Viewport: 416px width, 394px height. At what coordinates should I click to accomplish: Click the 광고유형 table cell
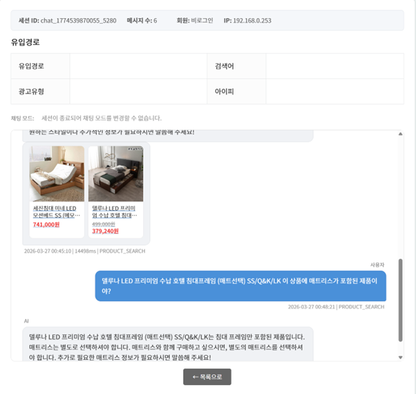(40, 91)
